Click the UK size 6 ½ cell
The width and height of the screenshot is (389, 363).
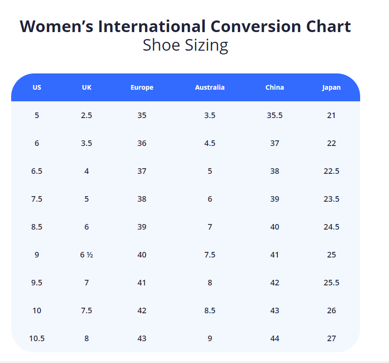87,255
